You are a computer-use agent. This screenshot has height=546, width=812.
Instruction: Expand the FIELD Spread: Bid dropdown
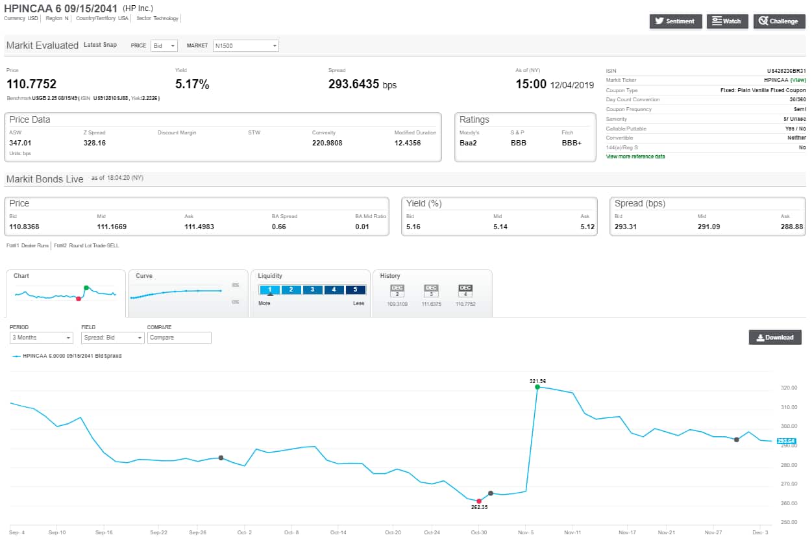click(x=112, y=338)
